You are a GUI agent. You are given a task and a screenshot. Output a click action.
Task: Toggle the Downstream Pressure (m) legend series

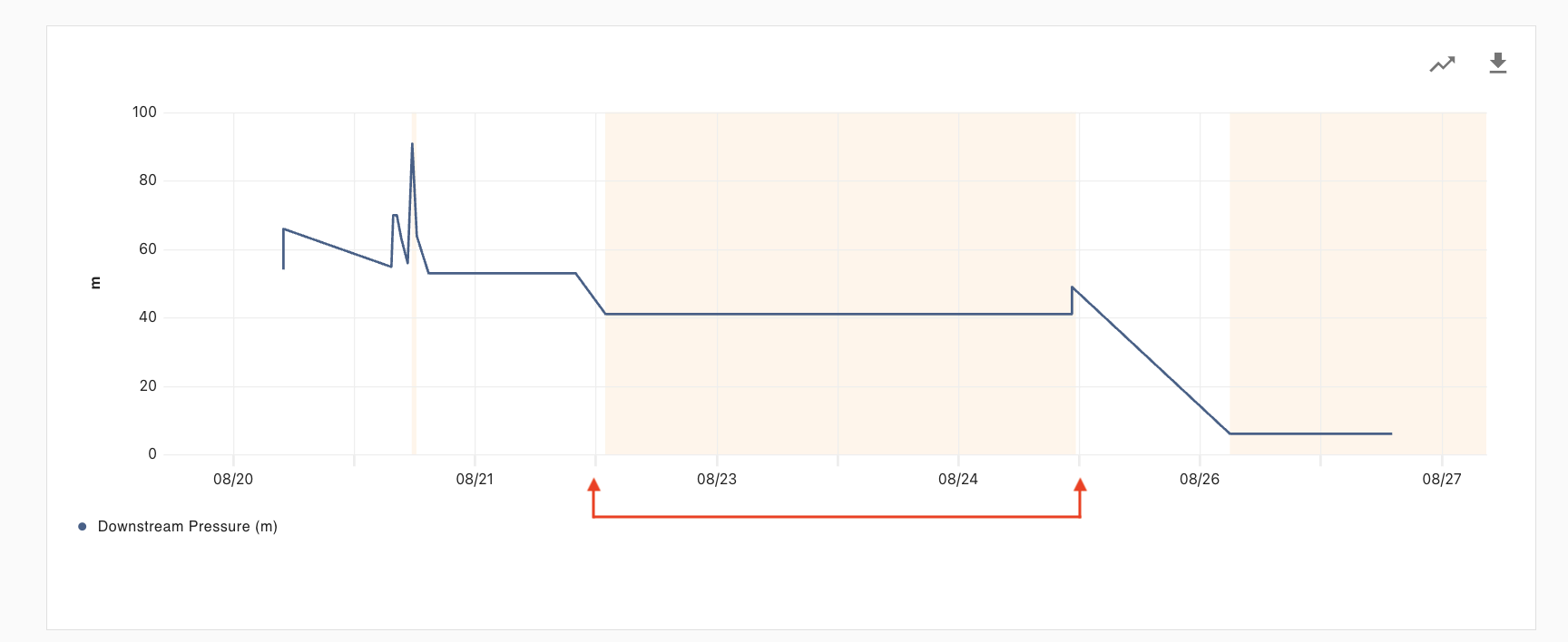click(187, 527)
